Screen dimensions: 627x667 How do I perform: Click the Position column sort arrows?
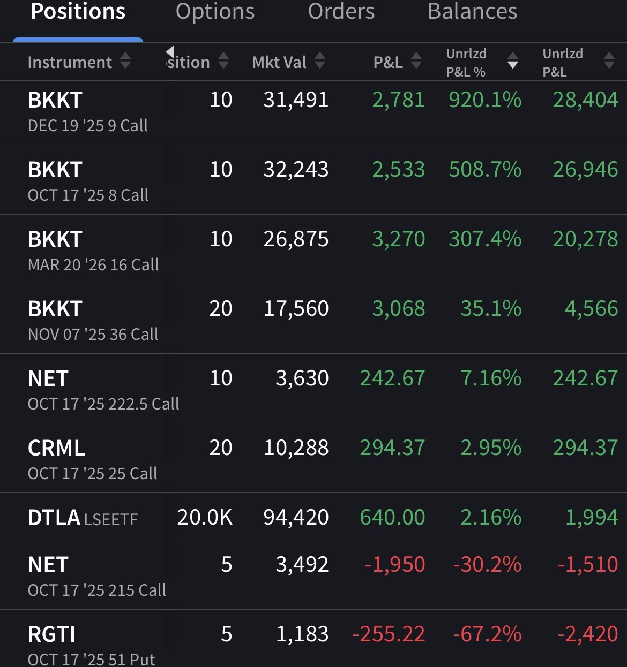tap(223, 61)
